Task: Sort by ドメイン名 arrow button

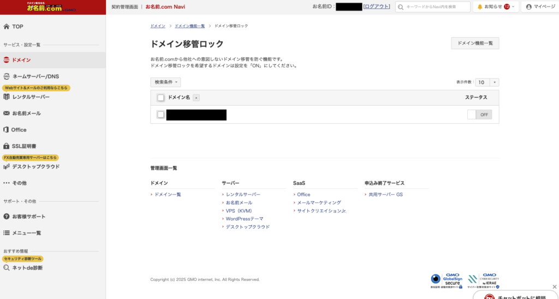Action: [x=196, y=98]
